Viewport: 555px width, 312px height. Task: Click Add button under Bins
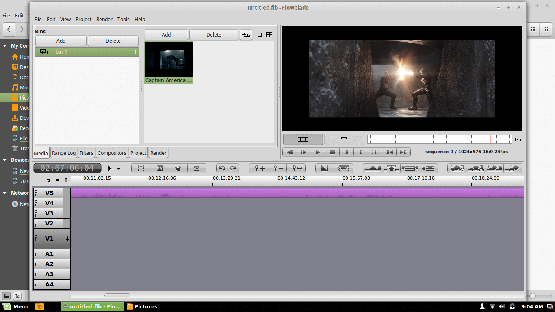(61, 41)
